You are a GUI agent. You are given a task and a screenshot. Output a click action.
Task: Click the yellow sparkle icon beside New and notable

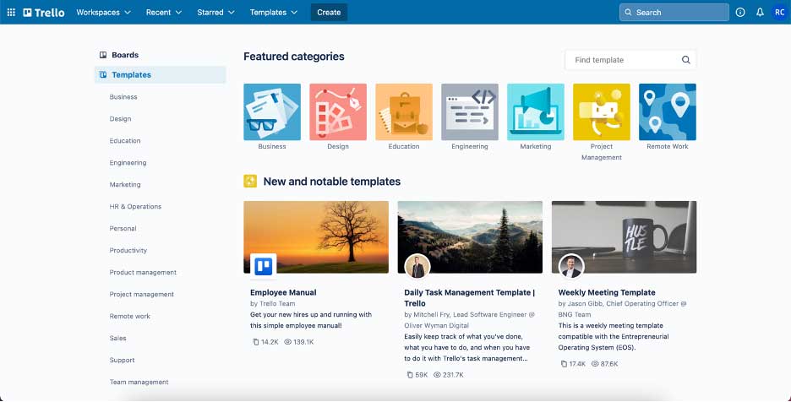point(250,181)
